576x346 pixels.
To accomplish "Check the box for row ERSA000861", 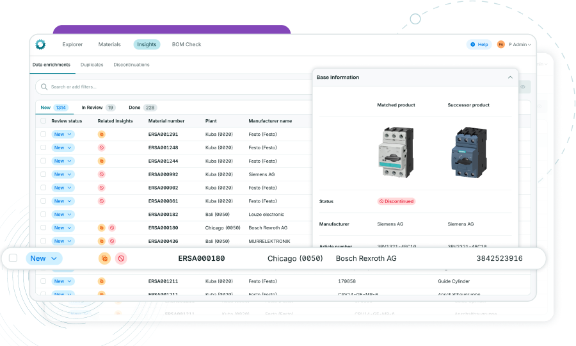I will click(x=44, y=201).
